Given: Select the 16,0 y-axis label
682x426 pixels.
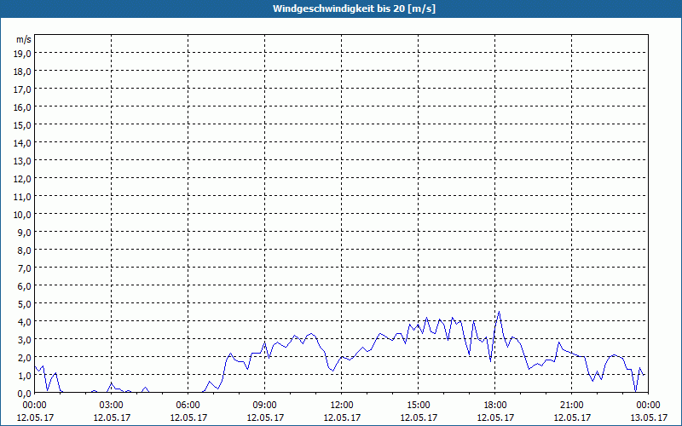Looking at the screenshot, I should click(x=24, y=107).
